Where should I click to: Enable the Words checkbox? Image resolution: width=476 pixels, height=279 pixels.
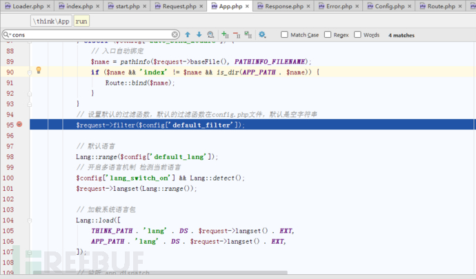357,34
